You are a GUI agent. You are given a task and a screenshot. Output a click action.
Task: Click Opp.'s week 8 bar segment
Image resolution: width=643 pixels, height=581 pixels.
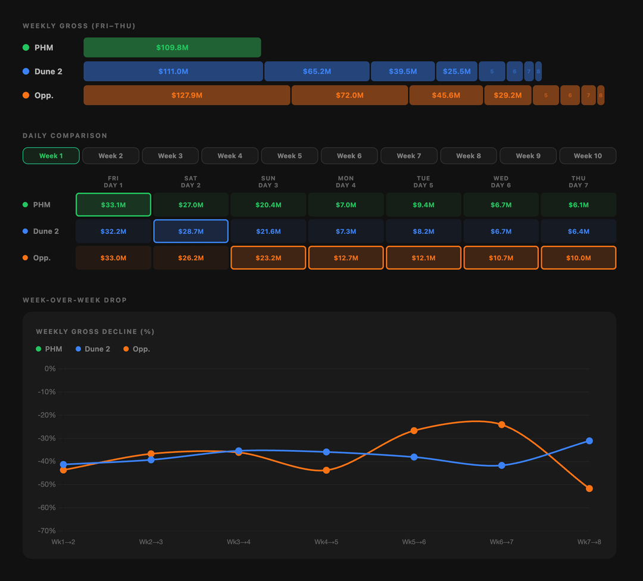601,95
